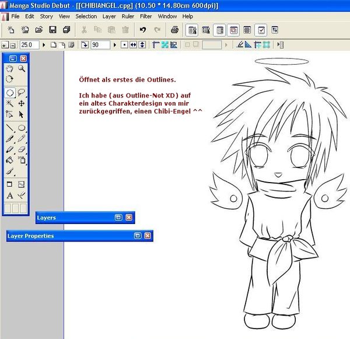Select the Hand (grab) tool

[x=9, y=69]
